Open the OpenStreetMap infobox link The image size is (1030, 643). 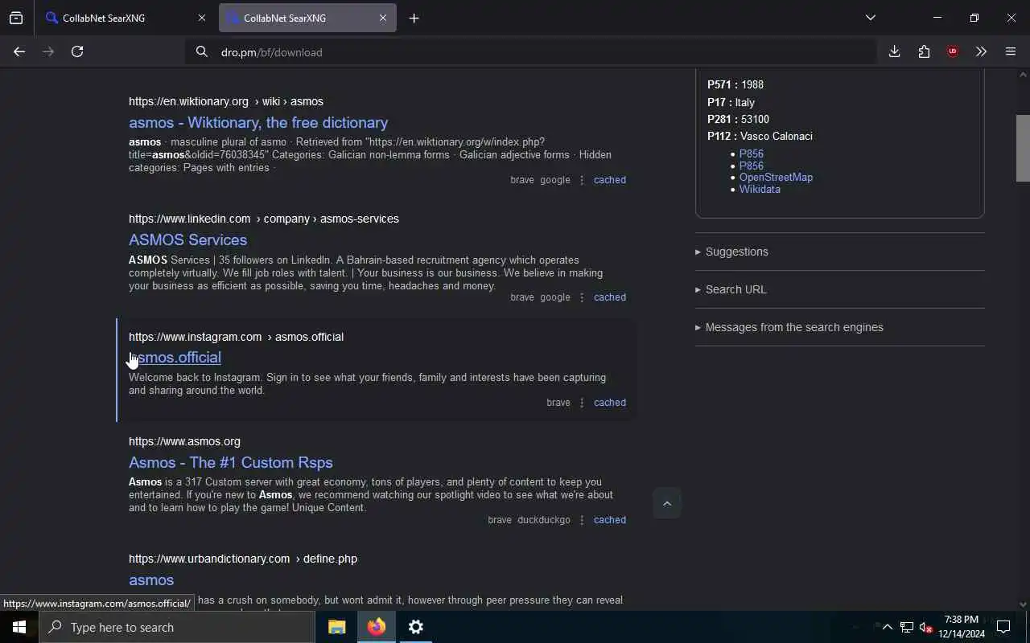click(776, 177)
